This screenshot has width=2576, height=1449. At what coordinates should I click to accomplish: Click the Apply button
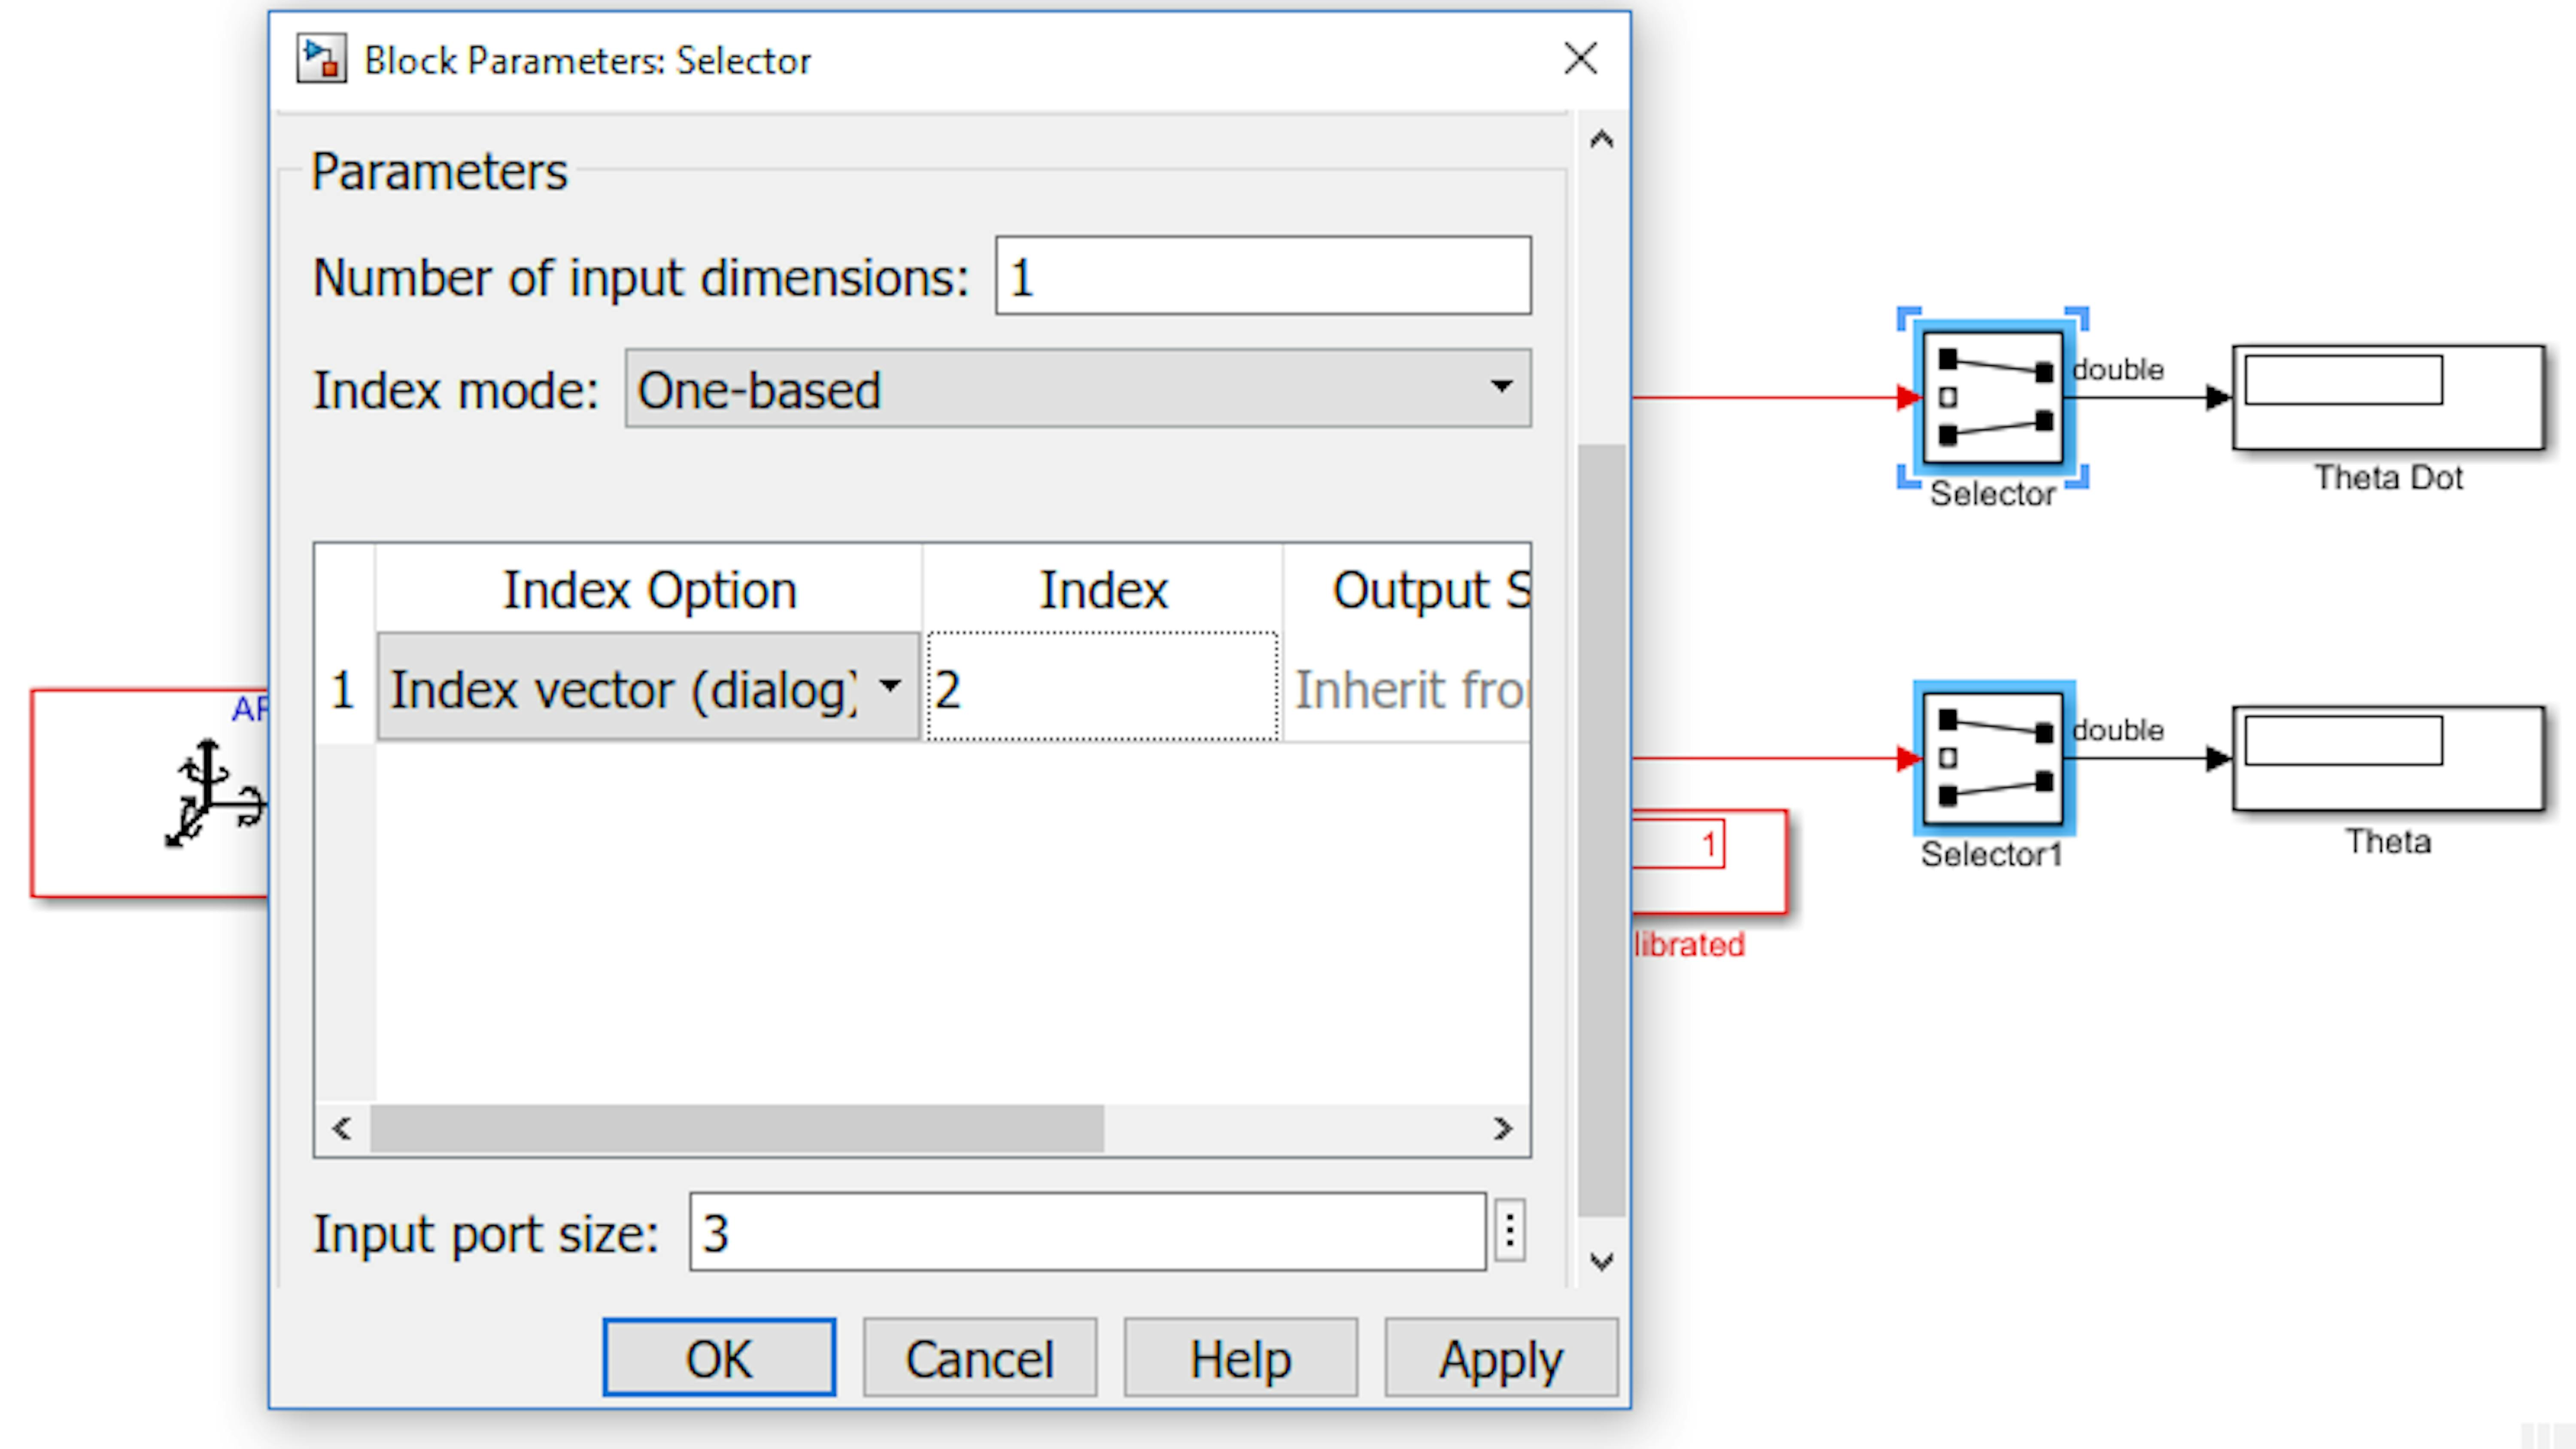click(x=1501, y=1358)
